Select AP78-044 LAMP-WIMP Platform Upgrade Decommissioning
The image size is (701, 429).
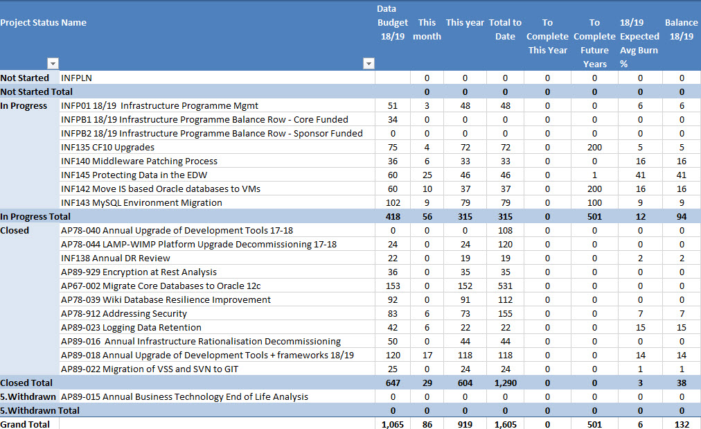pos(199,244)
